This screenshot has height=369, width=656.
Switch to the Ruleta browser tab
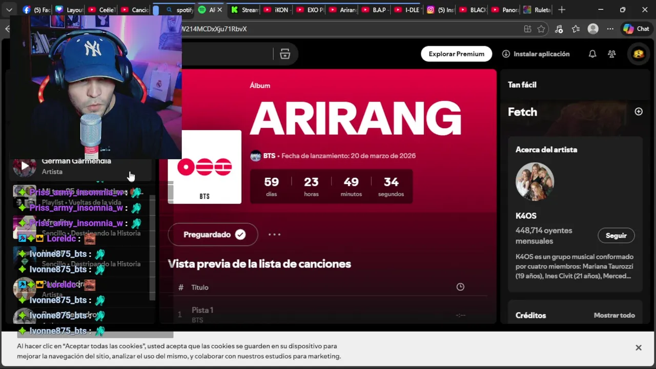click(538, 10)
